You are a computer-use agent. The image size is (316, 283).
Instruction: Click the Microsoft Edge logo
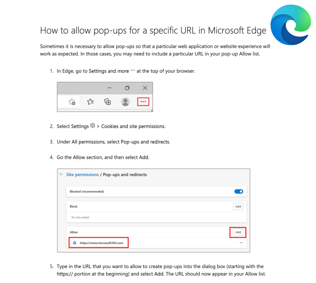pos(290,25)
